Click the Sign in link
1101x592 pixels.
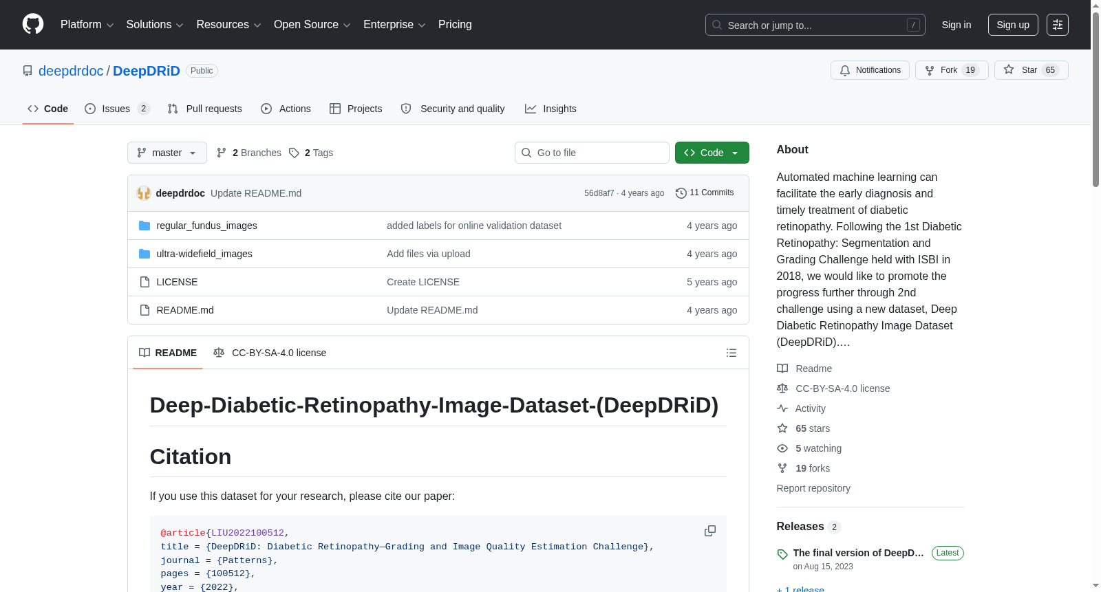pos(956,25)
